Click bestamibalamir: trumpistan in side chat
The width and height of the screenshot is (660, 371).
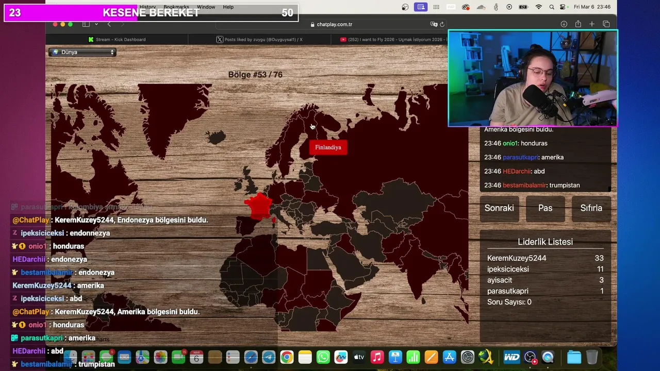point(532,185)
